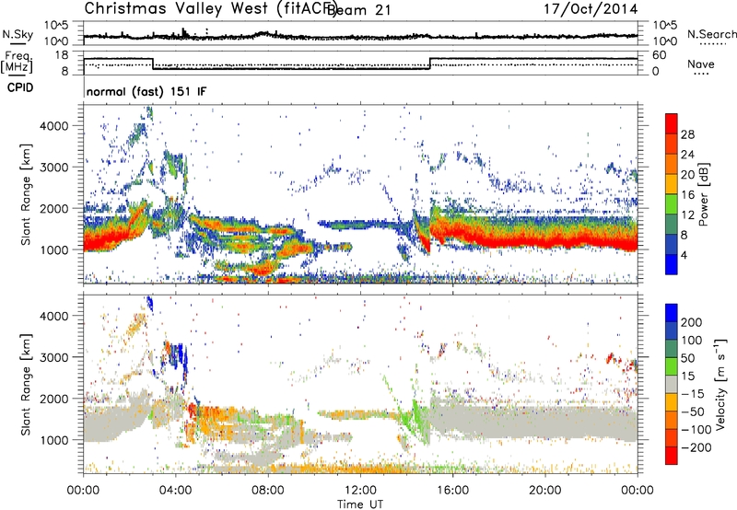
Task: Select the 'N.Search' legend label
Action: (711, 34)
